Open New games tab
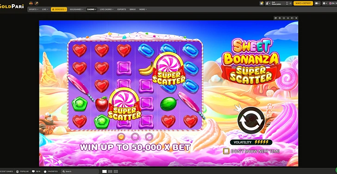Screen dimensions: 337x174 [x=36, y=171]
